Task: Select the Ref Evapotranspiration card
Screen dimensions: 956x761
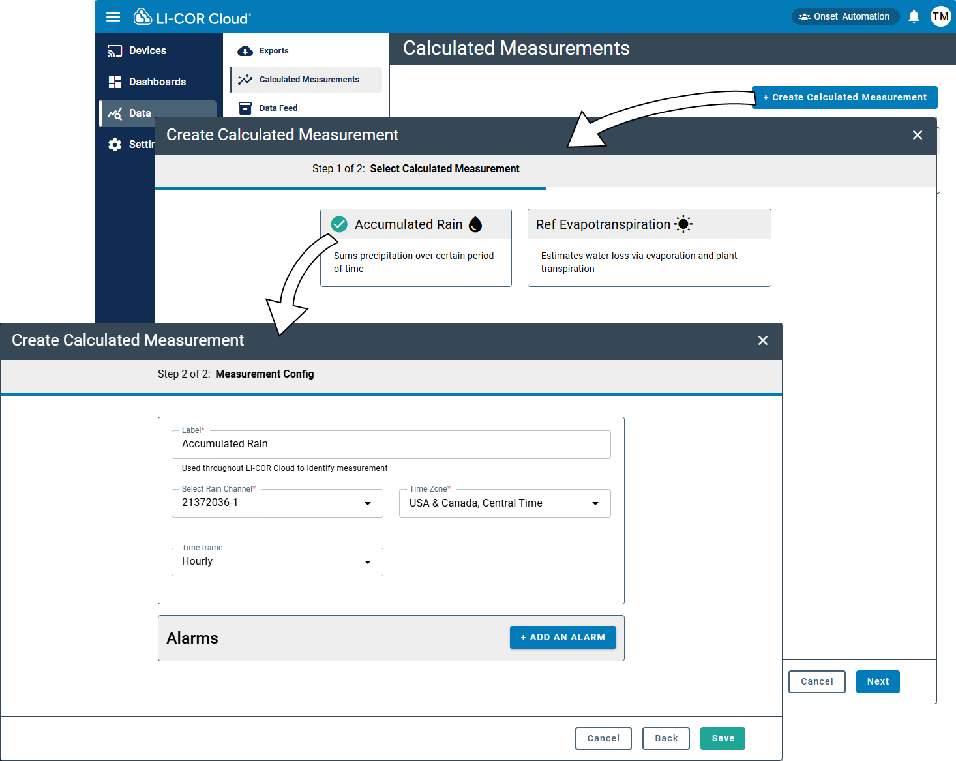Action: pos(650,248)
